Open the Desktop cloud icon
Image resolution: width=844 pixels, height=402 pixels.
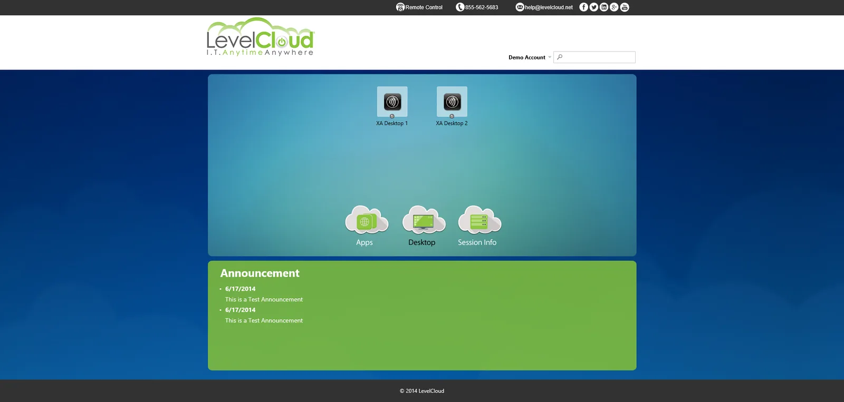pos(424,220)
